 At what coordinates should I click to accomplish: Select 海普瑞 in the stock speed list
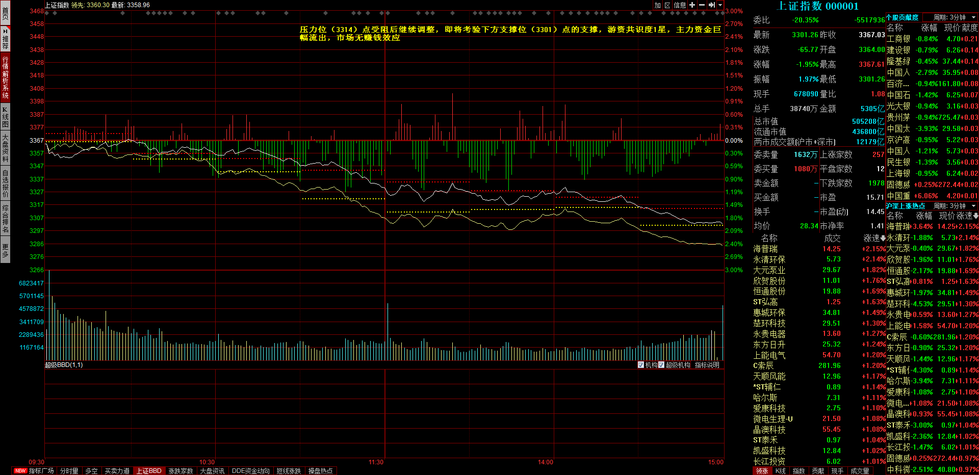pos(765,249)
